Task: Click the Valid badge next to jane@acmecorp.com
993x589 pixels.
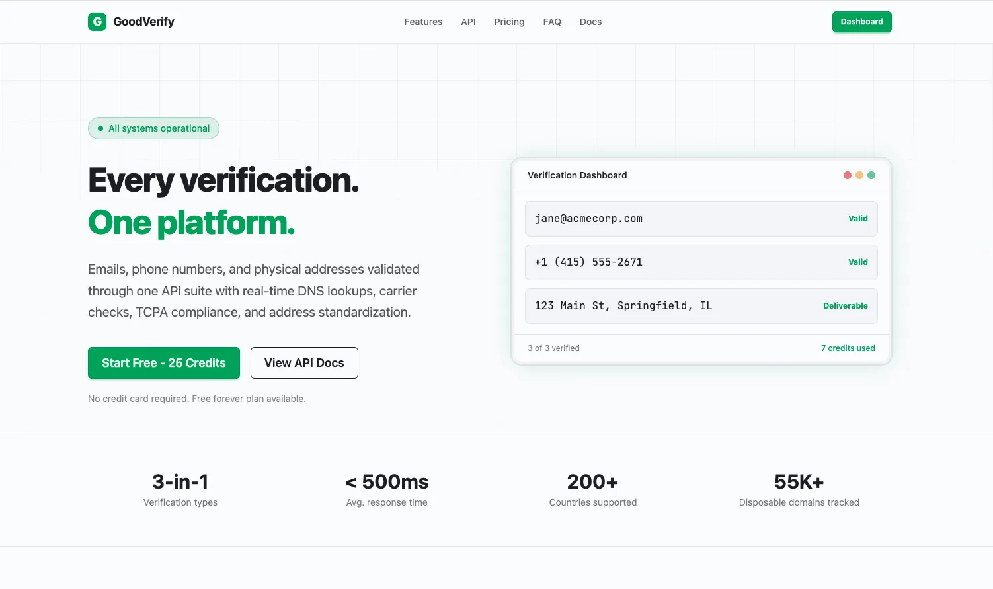Action: point(857,218)
